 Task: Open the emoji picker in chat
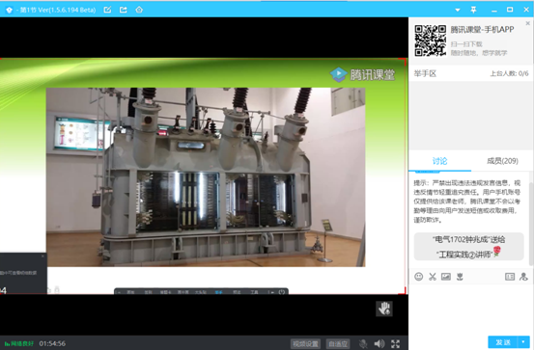click(418, 277)
